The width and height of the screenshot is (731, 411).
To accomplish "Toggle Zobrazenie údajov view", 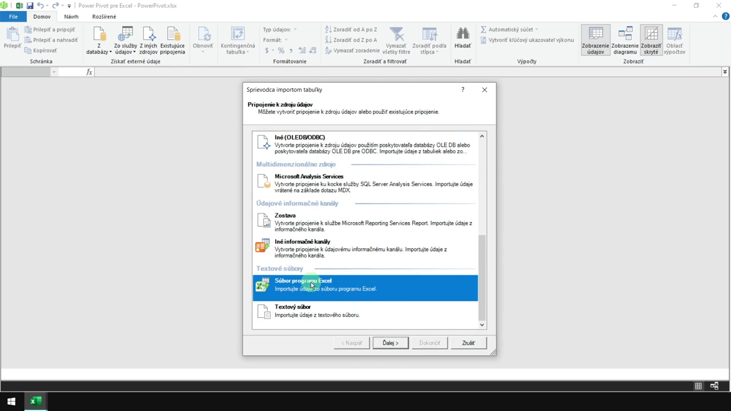I will [596, 40].
